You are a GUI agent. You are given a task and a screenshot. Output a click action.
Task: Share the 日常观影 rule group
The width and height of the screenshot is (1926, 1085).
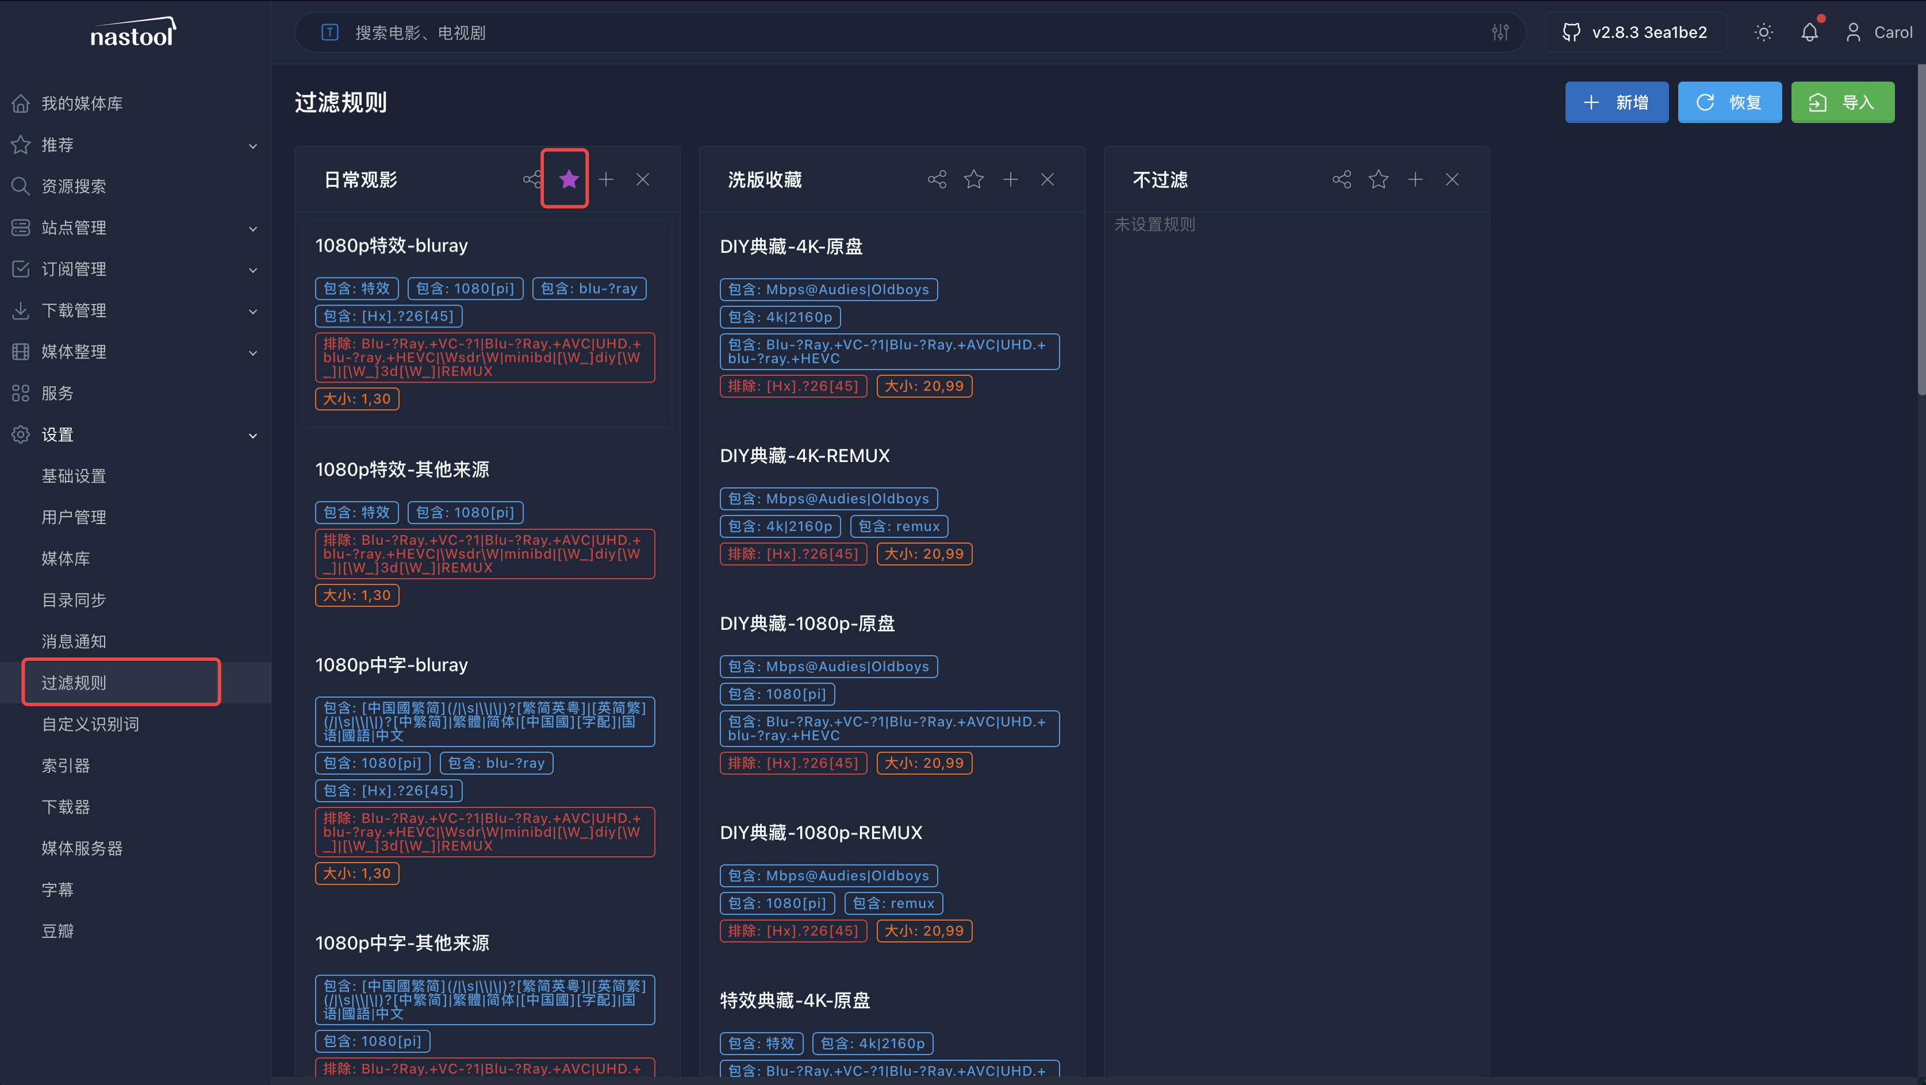tap(532, 179)
